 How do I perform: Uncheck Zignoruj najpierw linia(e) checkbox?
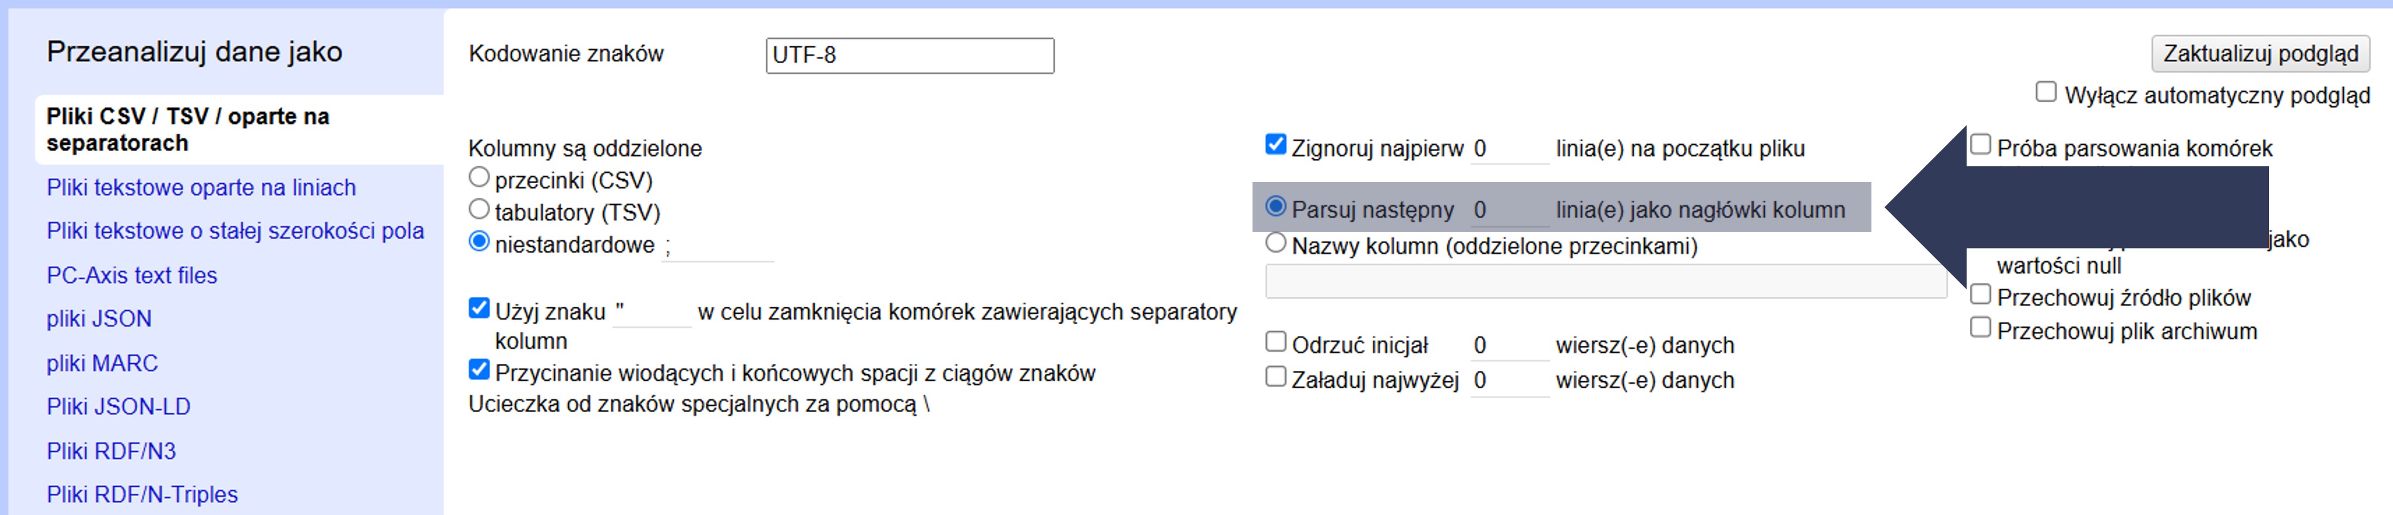(x=1275, y=145)
